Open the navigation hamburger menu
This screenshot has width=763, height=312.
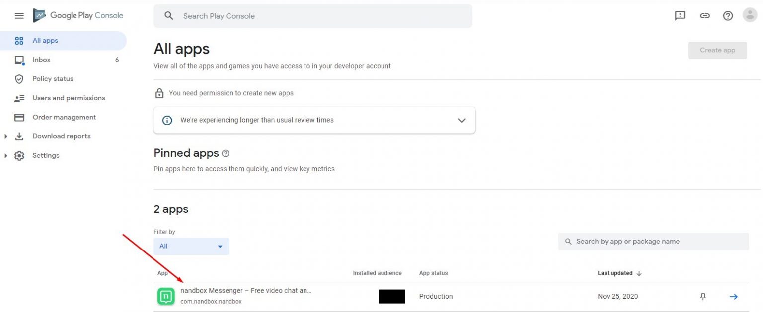click(x=19, y=15)
